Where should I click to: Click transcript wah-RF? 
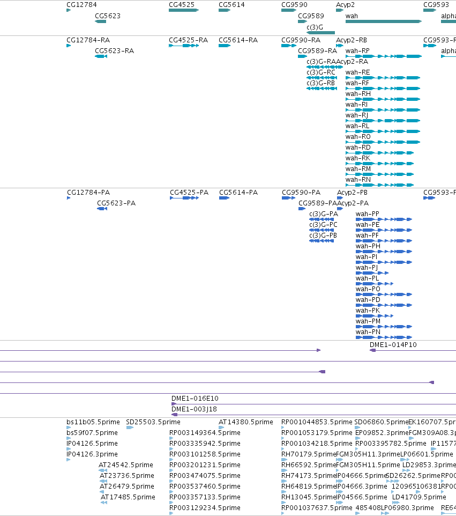(x=357, y=83)
